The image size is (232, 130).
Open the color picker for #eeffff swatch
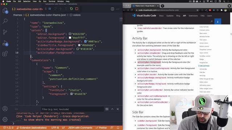click(x=70, y=38)
